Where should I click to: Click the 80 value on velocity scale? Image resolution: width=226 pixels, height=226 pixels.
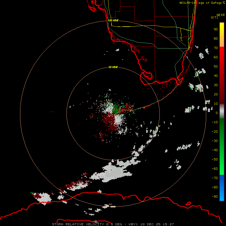(216, 38)
